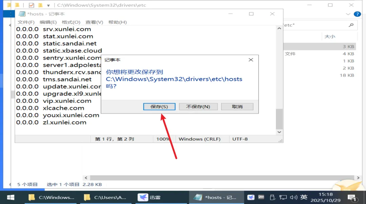Select the 4 KB file row in Explorer

(320, 54)
